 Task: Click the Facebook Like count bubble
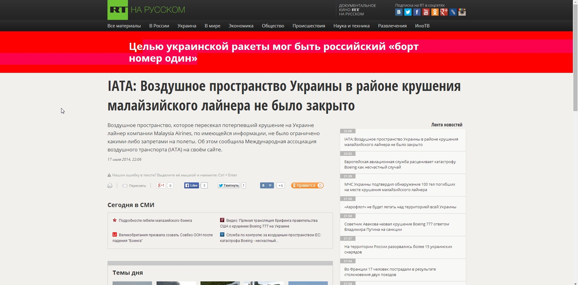tap(204, 185)
